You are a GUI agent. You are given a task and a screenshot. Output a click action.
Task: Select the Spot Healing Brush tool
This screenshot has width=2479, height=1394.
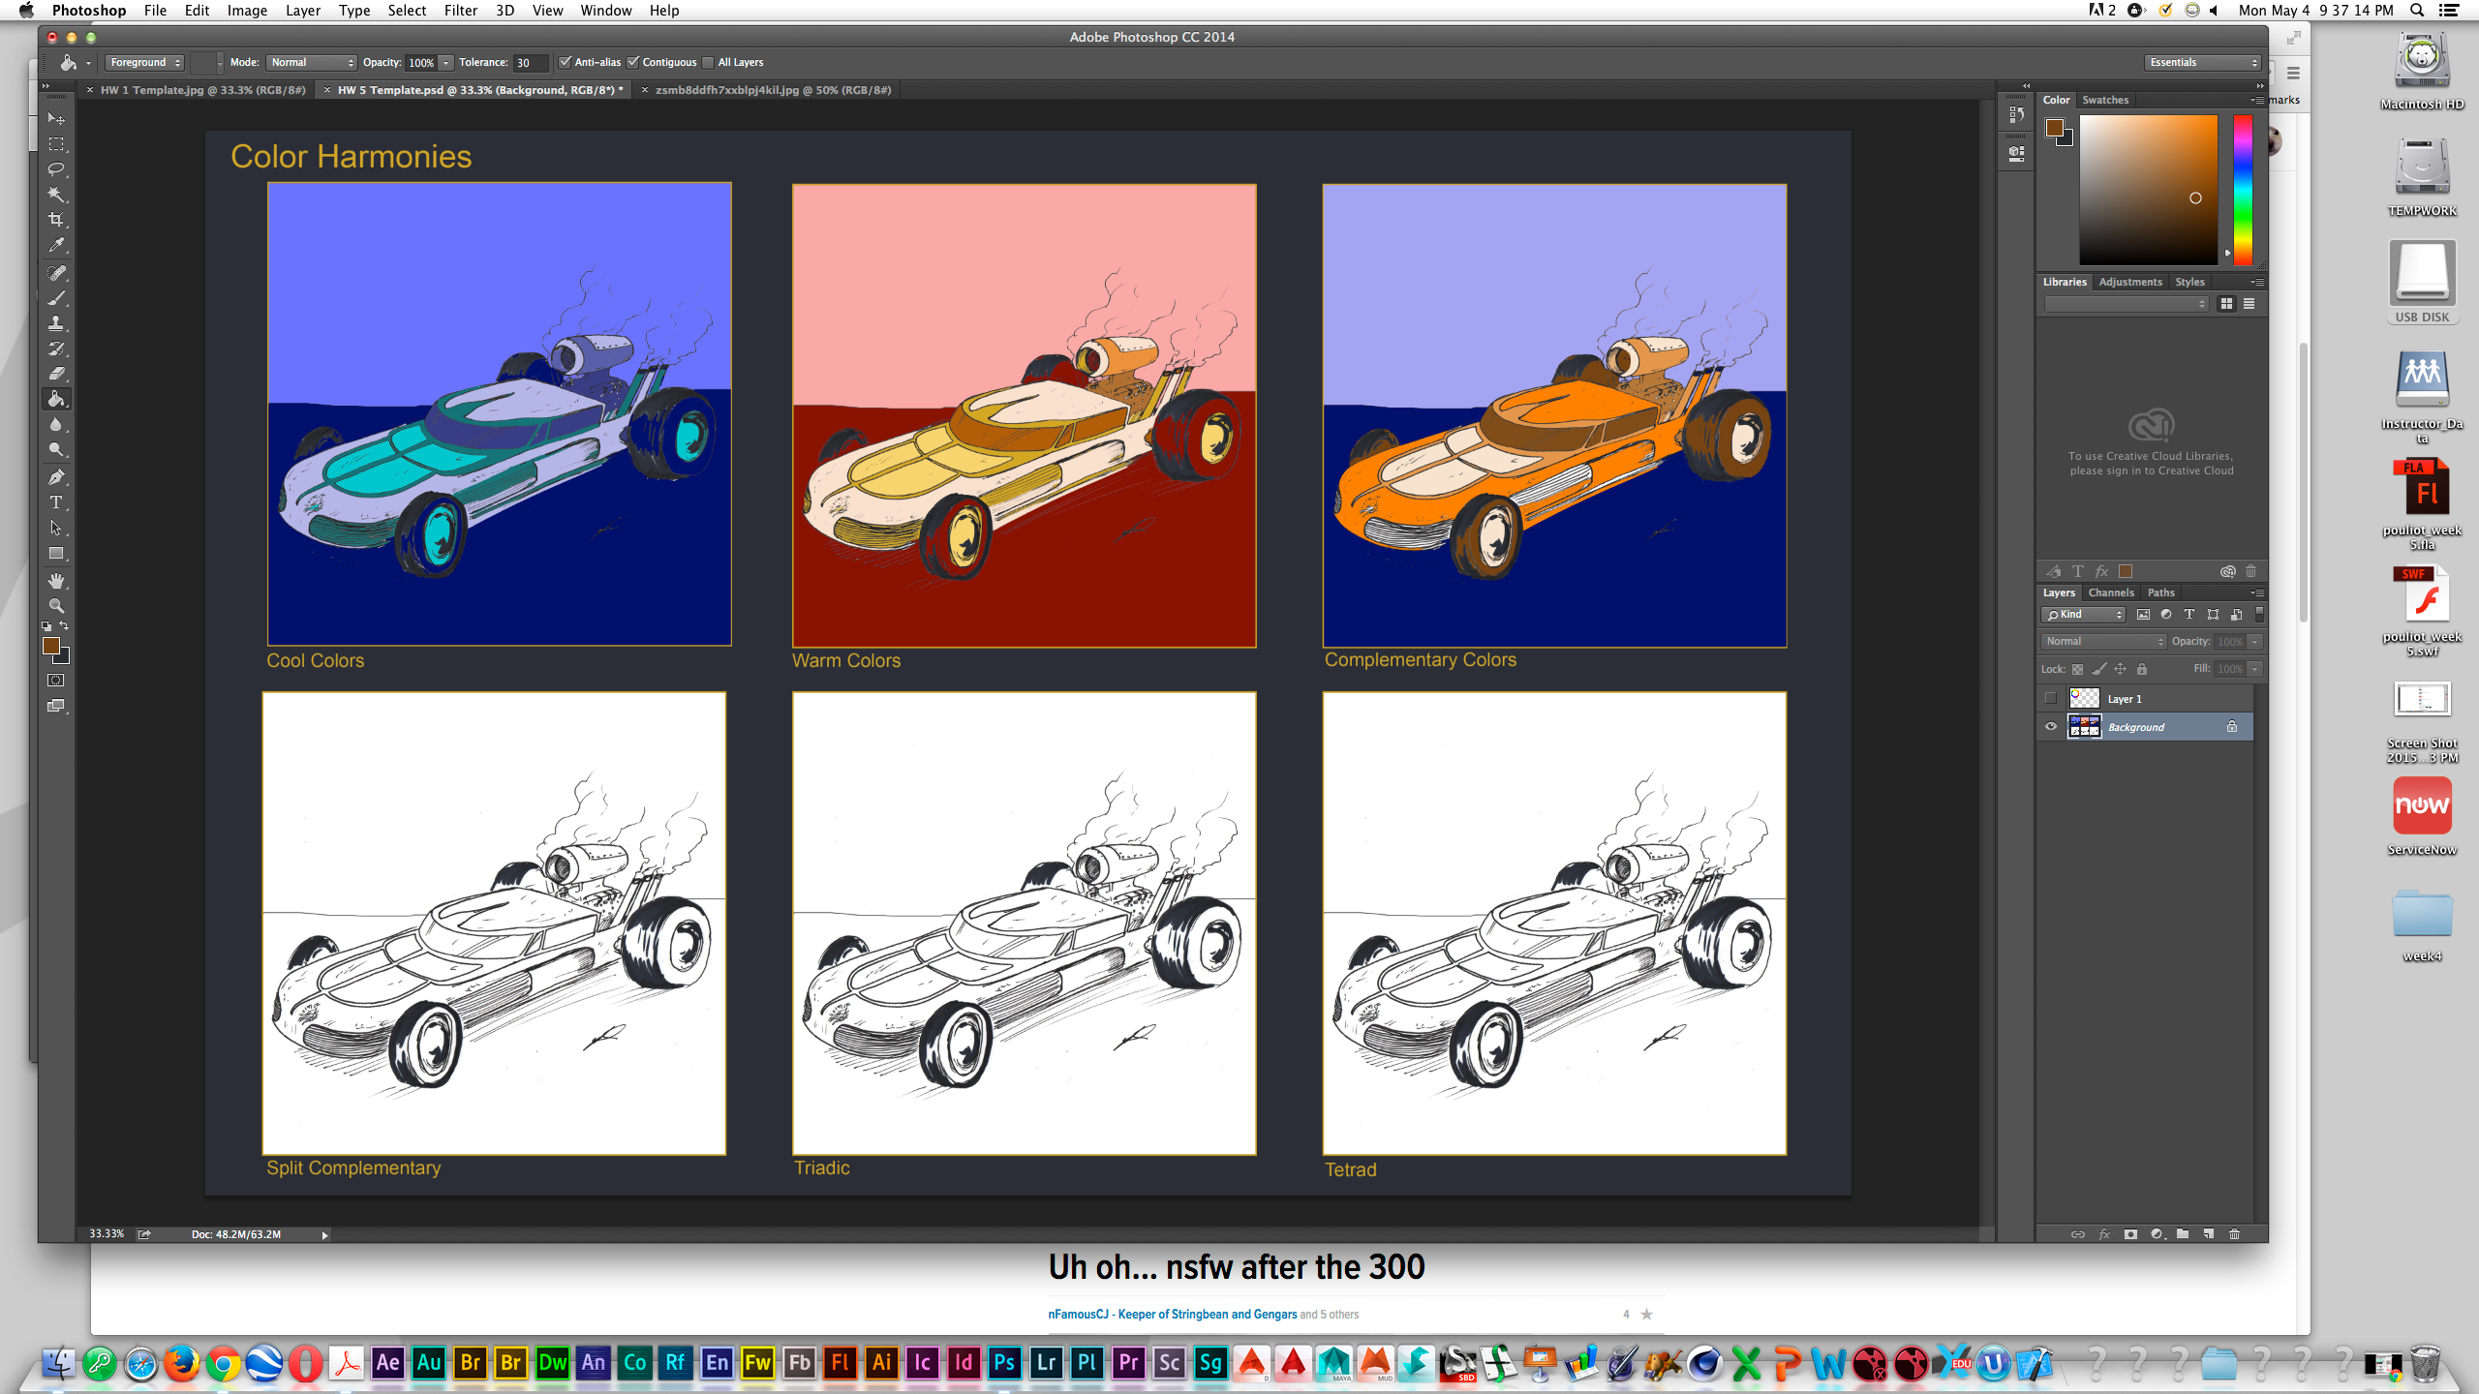click(56, 273)
